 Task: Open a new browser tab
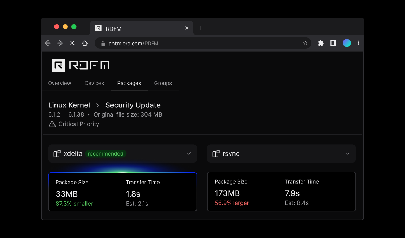pyautogui.click(x=200, y=28)
